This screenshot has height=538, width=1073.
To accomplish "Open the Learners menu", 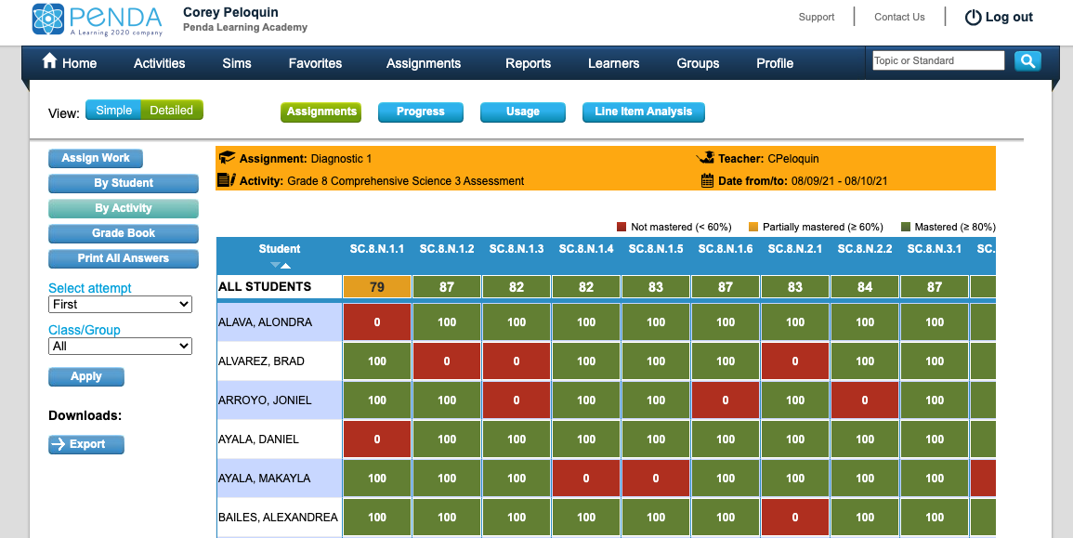I will point(614,63).
